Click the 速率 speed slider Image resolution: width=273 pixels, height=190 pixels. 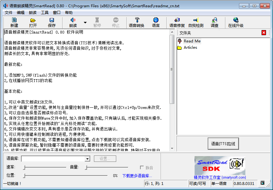44,167
